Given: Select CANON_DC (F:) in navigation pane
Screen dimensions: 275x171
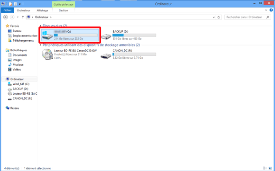Looking at the screenshot, I should click(22, 99).
